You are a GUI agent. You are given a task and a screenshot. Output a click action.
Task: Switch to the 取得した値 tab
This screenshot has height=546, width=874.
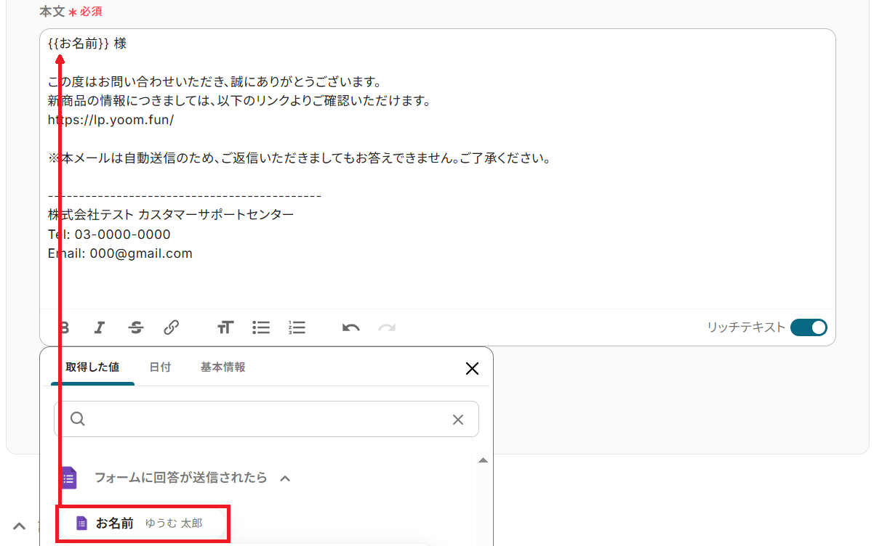[92, 367]
